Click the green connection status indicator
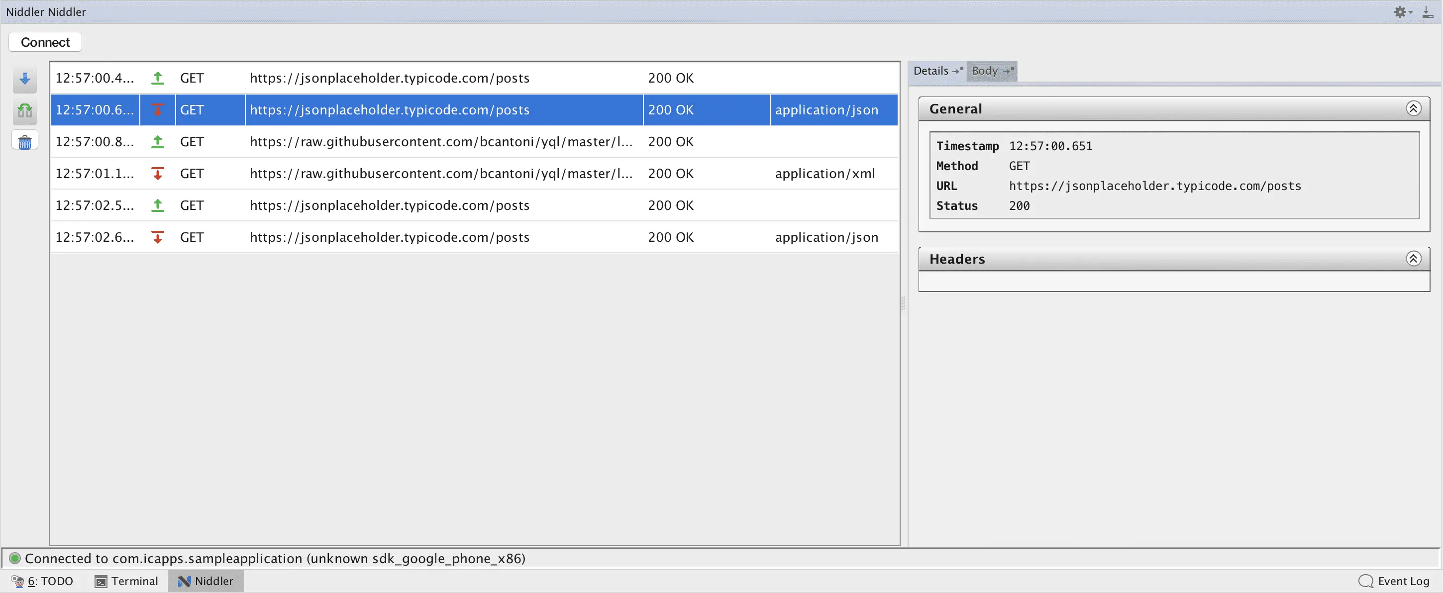1443x593 pixels. pyautogui.click(x=15, y=558)
